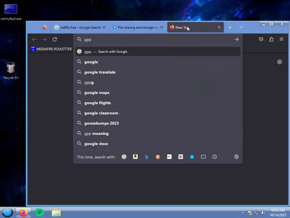Open Action Center flag tray icon
290x218 pixels.
[x=250, y=213]
